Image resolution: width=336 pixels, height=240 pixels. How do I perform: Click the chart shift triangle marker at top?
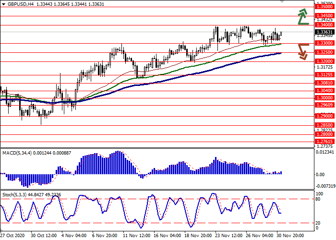tap(282, 1)
